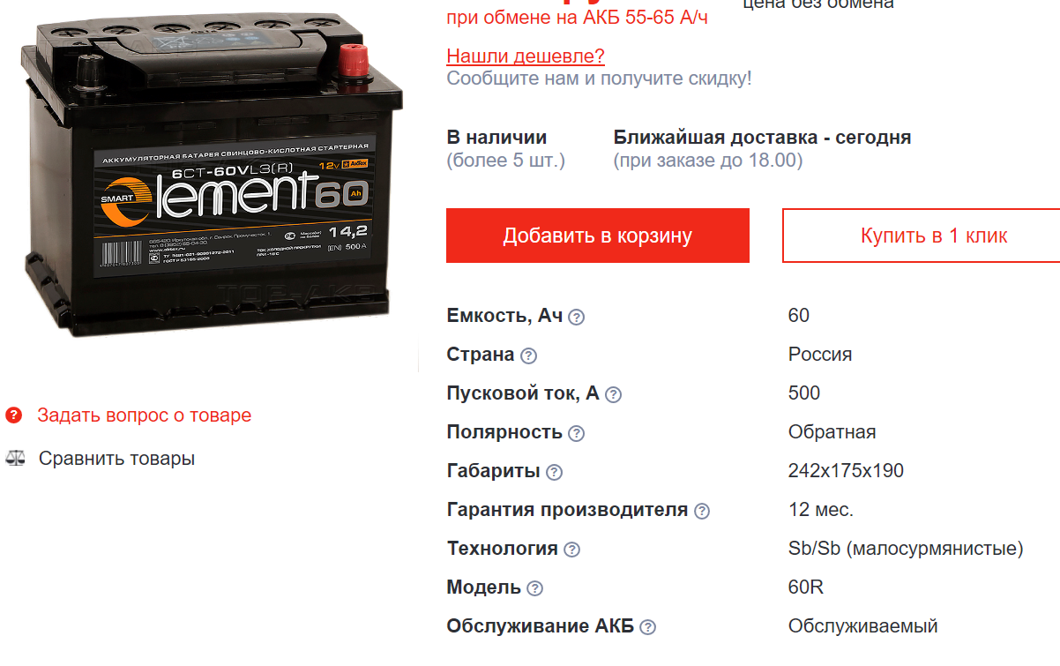The height and width of the screenshot is (666, 1060).
Task: Open question mark next to Модель
Action: 534,588
